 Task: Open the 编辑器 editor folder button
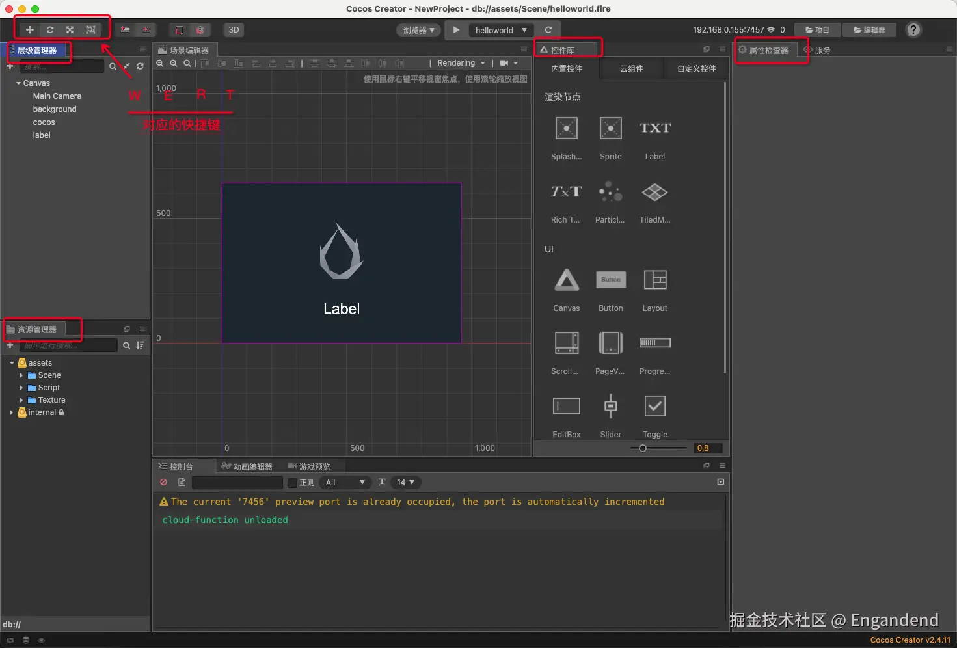pyautogui.click(x=870, y=30)
